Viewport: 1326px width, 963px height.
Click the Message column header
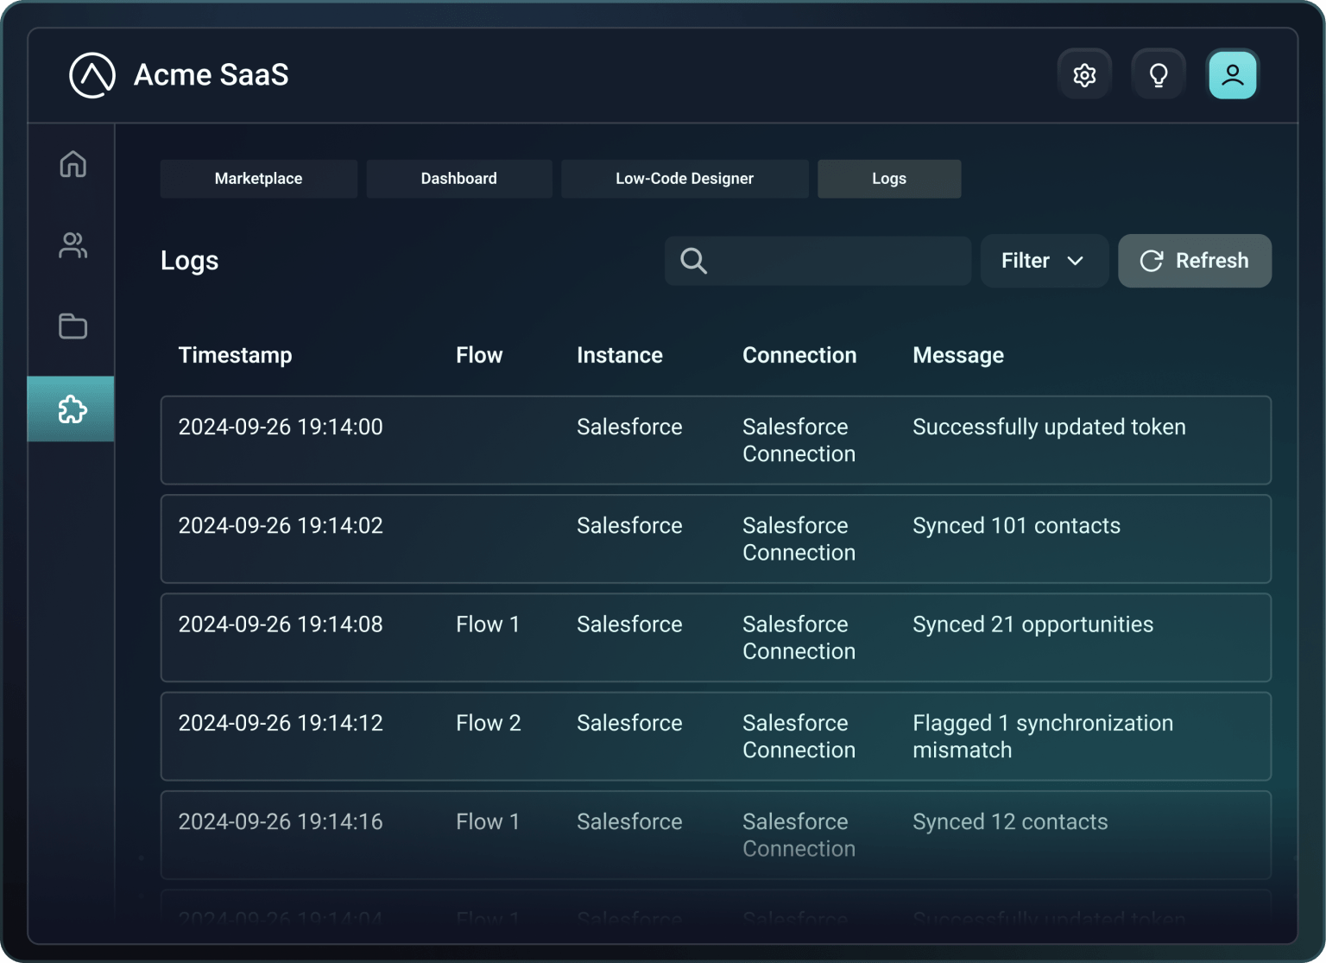(958, 355)
